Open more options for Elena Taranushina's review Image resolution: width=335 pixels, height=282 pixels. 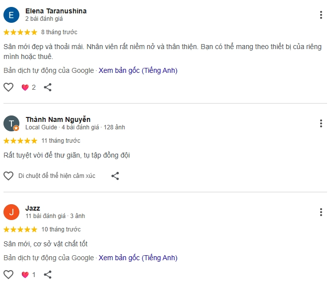(321, 15)
